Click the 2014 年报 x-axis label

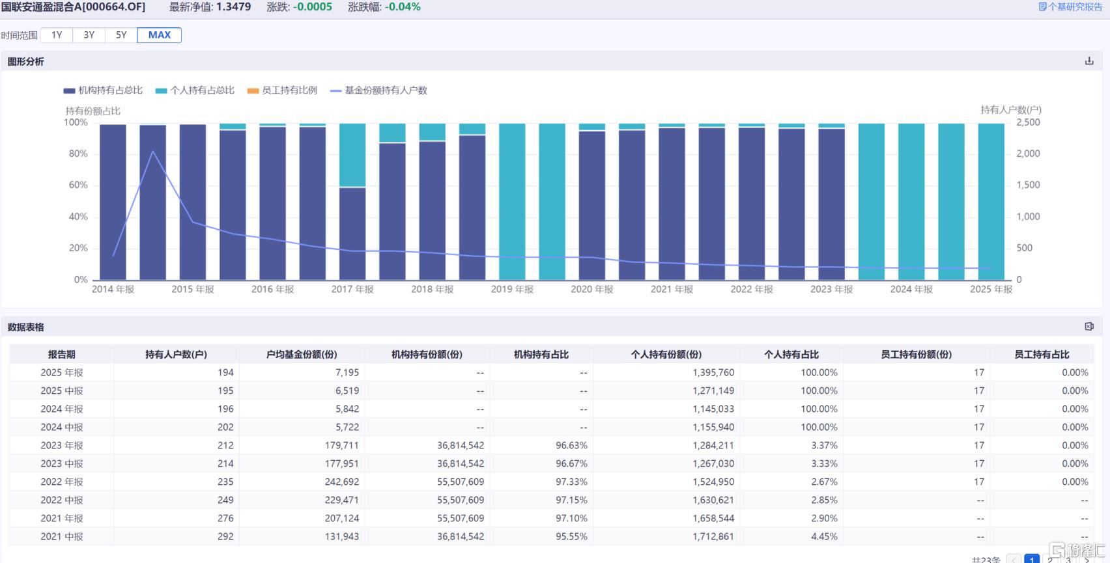coord(113,289)
